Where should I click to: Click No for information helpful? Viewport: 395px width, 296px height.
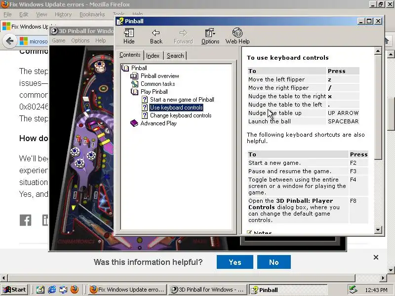274,262
